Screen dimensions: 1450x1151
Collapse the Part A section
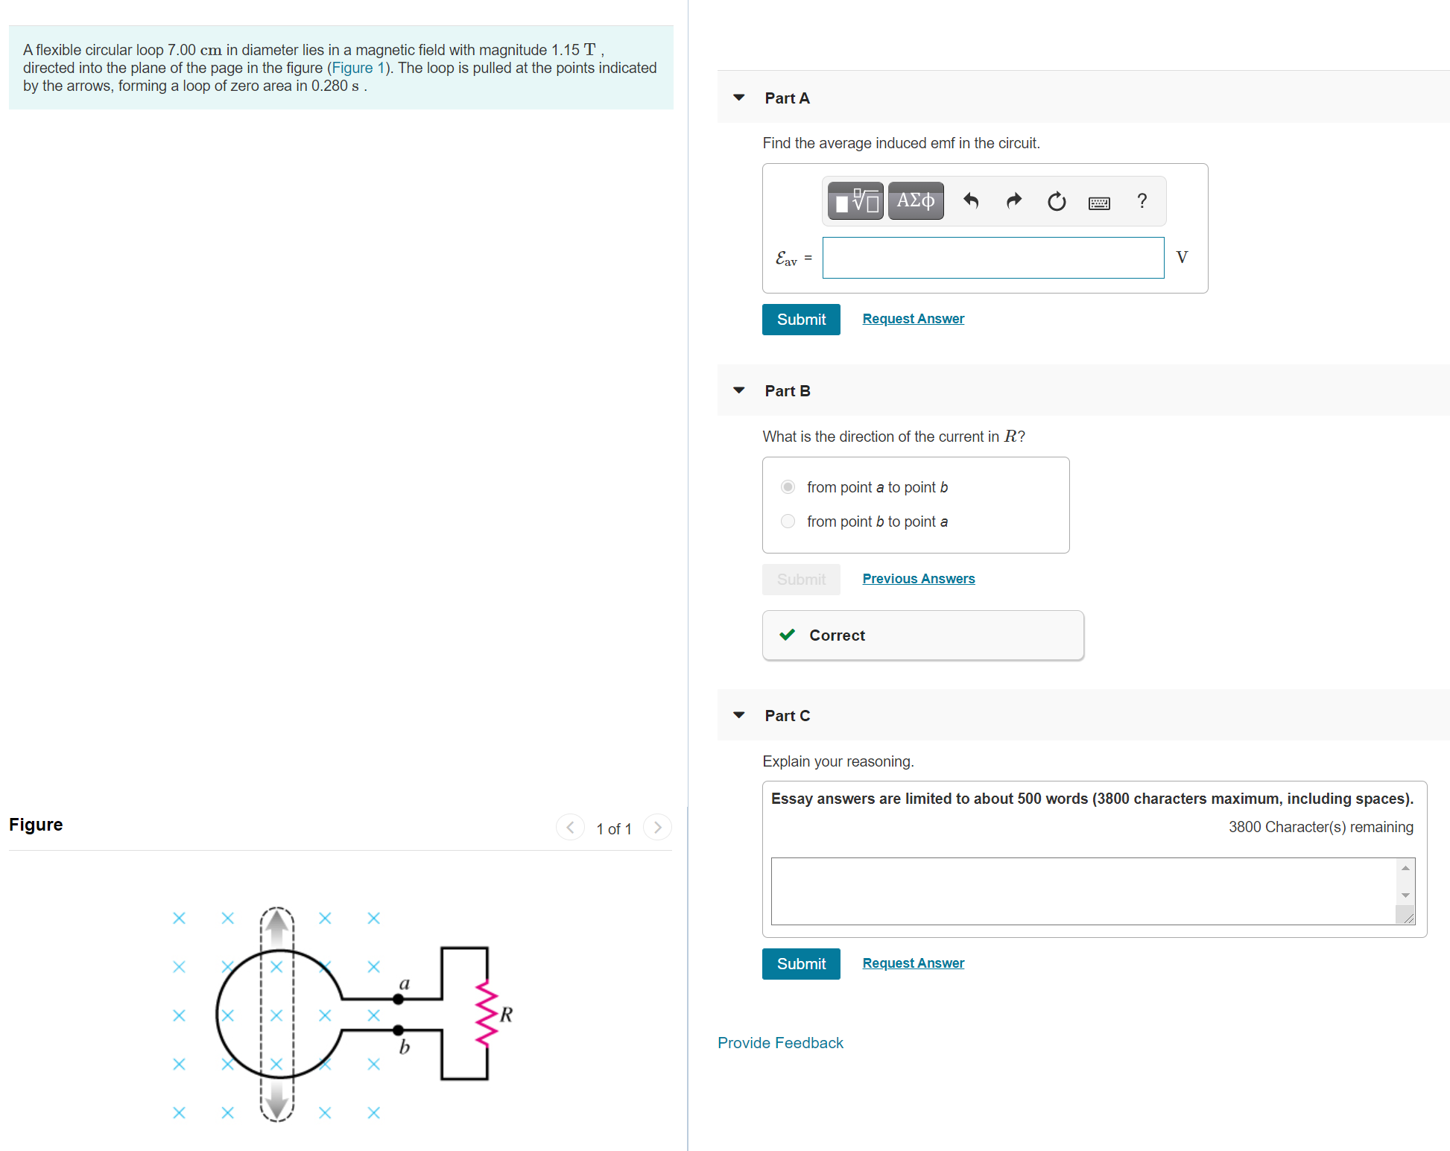coord(738,98)
